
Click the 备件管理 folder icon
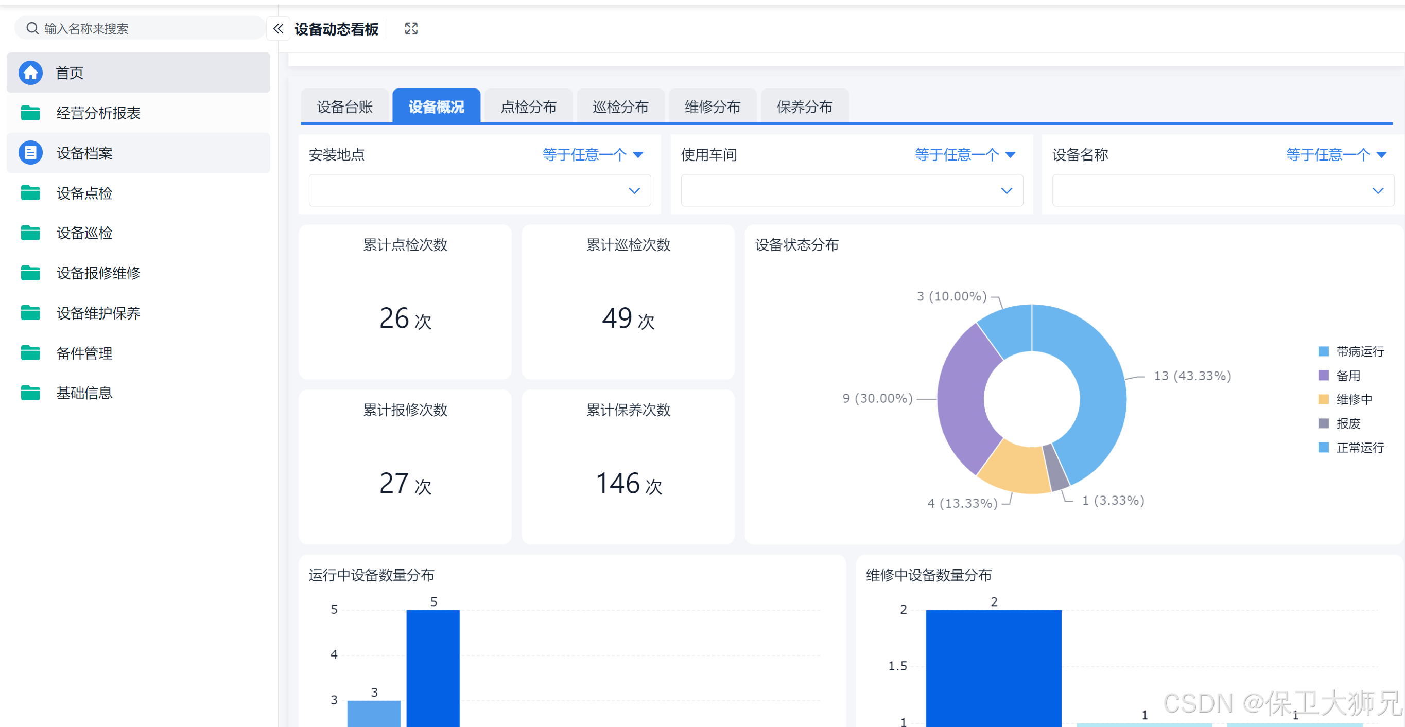point(30,353)
